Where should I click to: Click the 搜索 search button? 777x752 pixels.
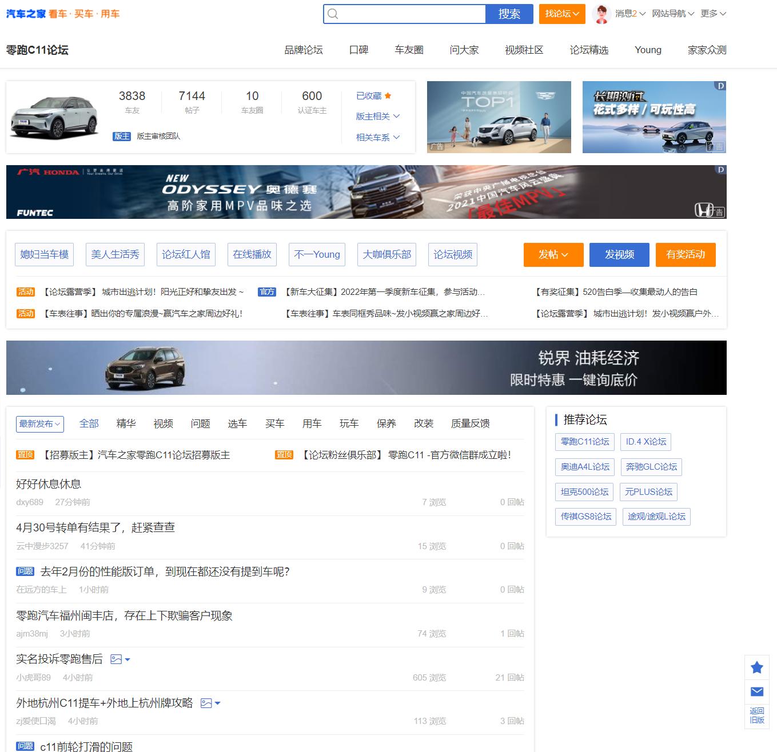click(509, 14)
